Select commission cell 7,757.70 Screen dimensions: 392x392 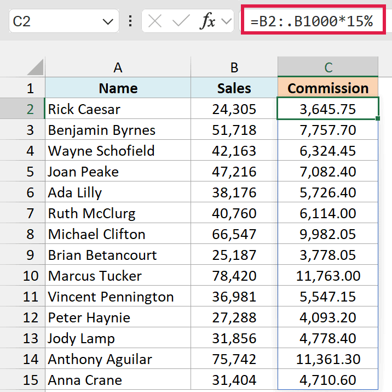tap(328, 129)
